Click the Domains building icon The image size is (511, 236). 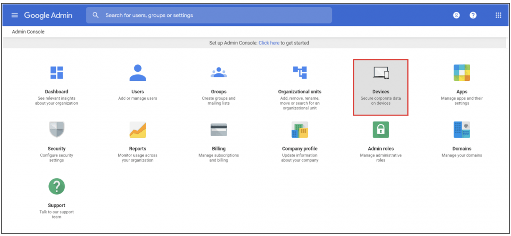click(x=462, y=130)
